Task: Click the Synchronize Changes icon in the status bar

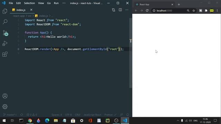Action: [x=21, y=115]
